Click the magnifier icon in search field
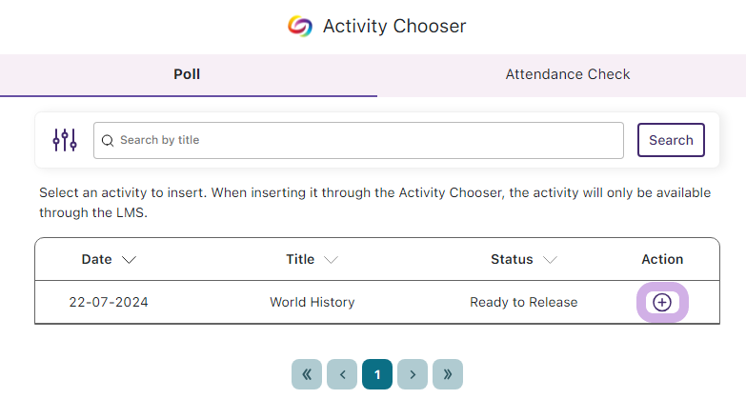This screenshot has width=746, height=419. click(108, 140)
